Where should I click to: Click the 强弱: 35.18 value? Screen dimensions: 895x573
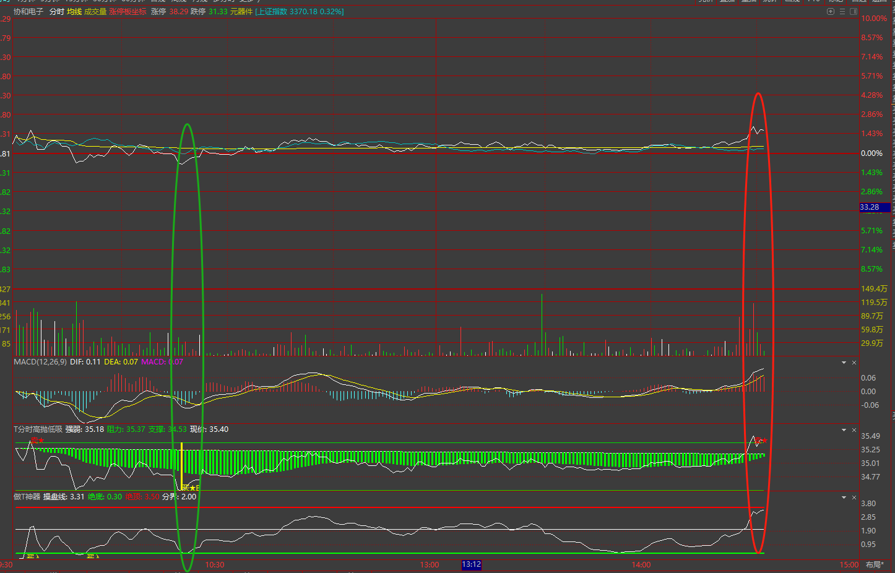point(85,429)
